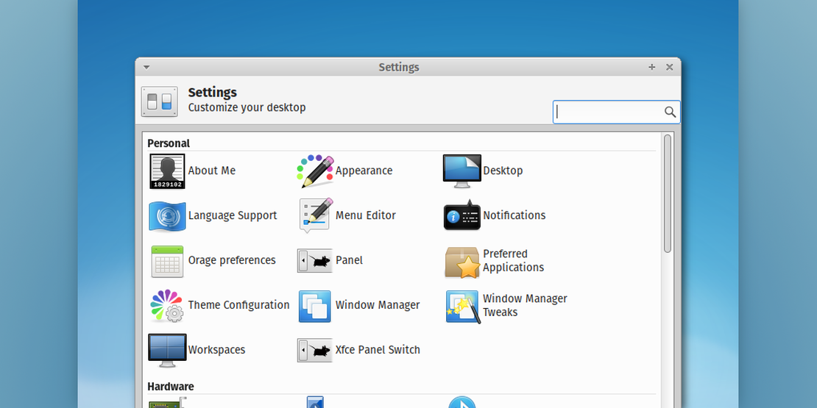
Task: Open the Window Manager icon
Action: click(x=315, y=306)
